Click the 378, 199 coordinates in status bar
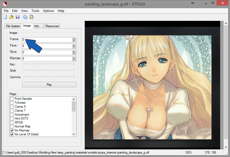The width and height of the screenshot is (230, 157). coord(210,153)
